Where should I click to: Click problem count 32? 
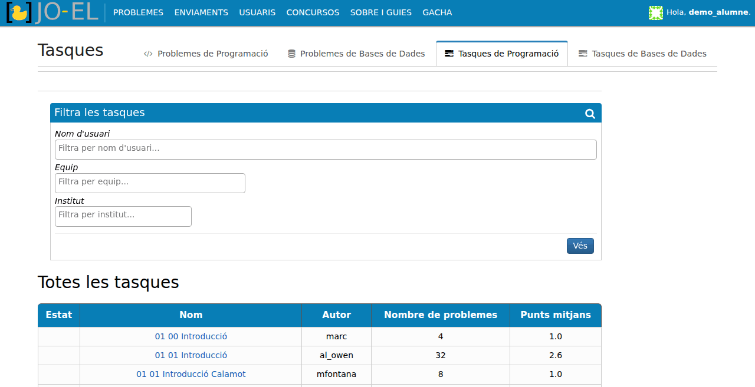441,355
